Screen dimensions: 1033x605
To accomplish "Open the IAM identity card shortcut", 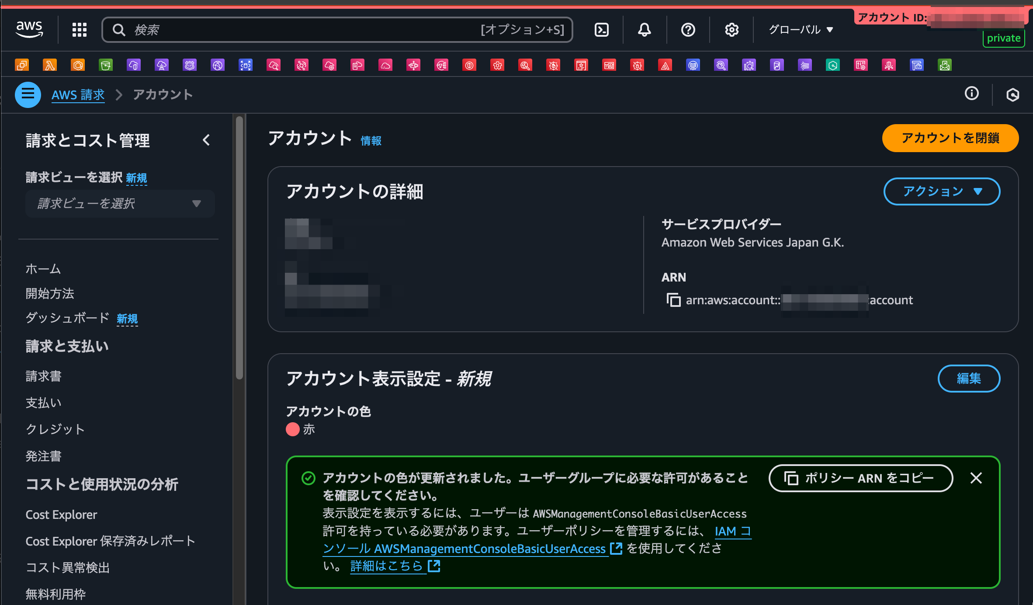I will coord(609,65).
